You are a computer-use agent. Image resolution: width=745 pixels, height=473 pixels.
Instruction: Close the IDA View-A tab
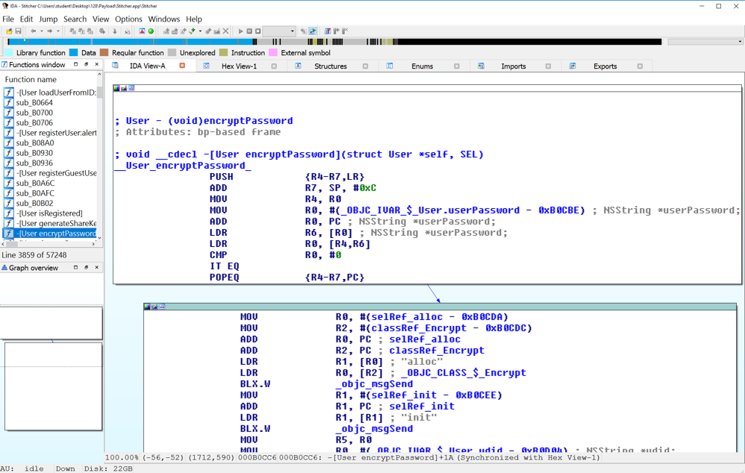(x=182, y=66)
